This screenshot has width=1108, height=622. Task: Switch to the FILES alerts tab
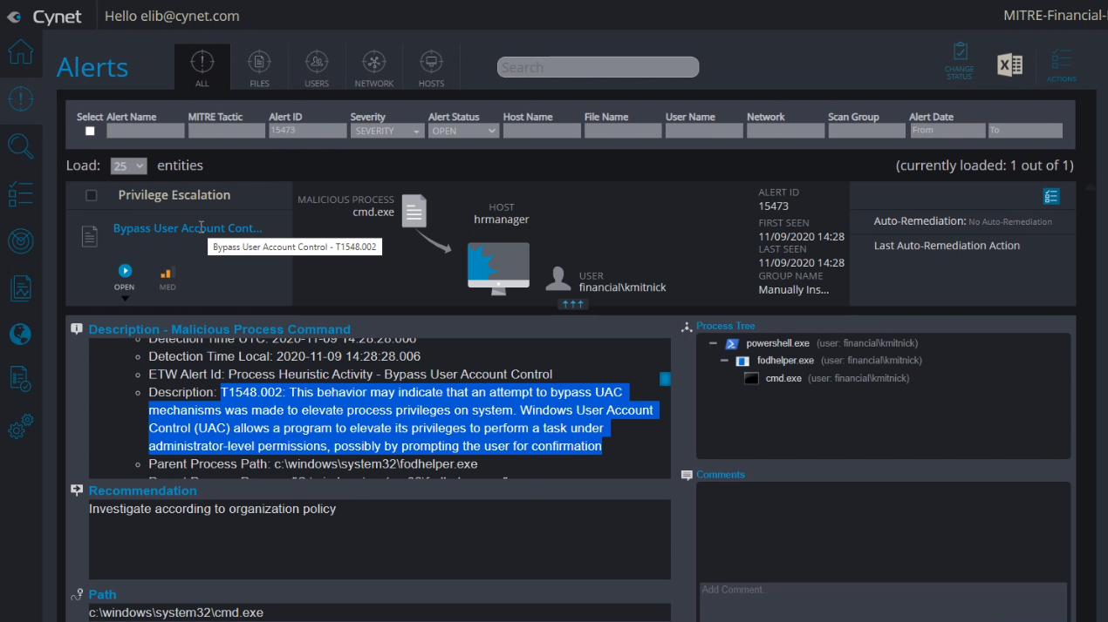tap(259, 67)
